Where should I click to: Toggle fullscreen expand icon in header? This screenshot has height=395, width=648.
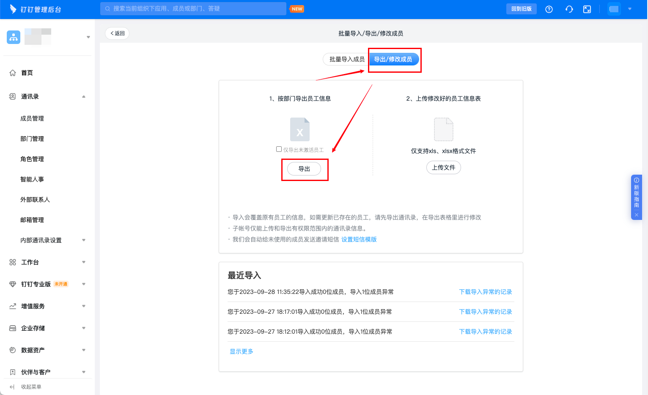click(x=587, y=9)
